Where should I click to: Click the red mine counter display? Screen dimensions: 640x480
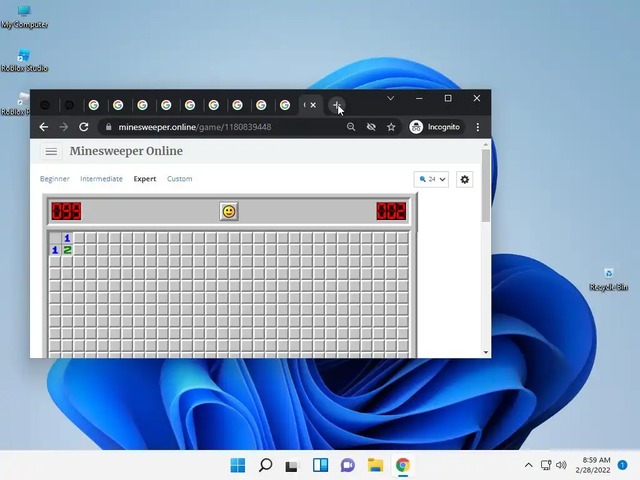[66, 211]
